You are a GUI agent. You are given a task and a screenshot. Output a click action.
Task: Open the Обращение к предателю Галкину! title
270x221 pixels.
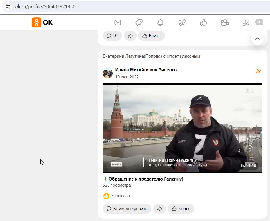pos(146,179)
